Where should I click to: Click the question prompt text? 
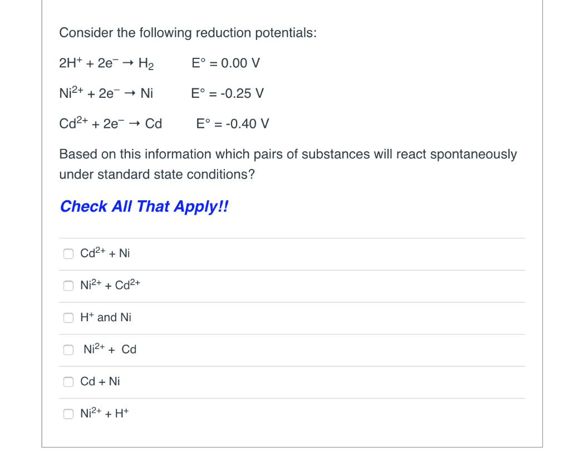pyautogui.click(x=288, y=164)
